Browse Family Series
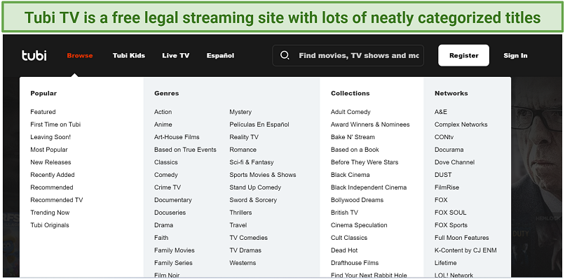The width and height of the screenshot is (565, 279). pos(173,263)
